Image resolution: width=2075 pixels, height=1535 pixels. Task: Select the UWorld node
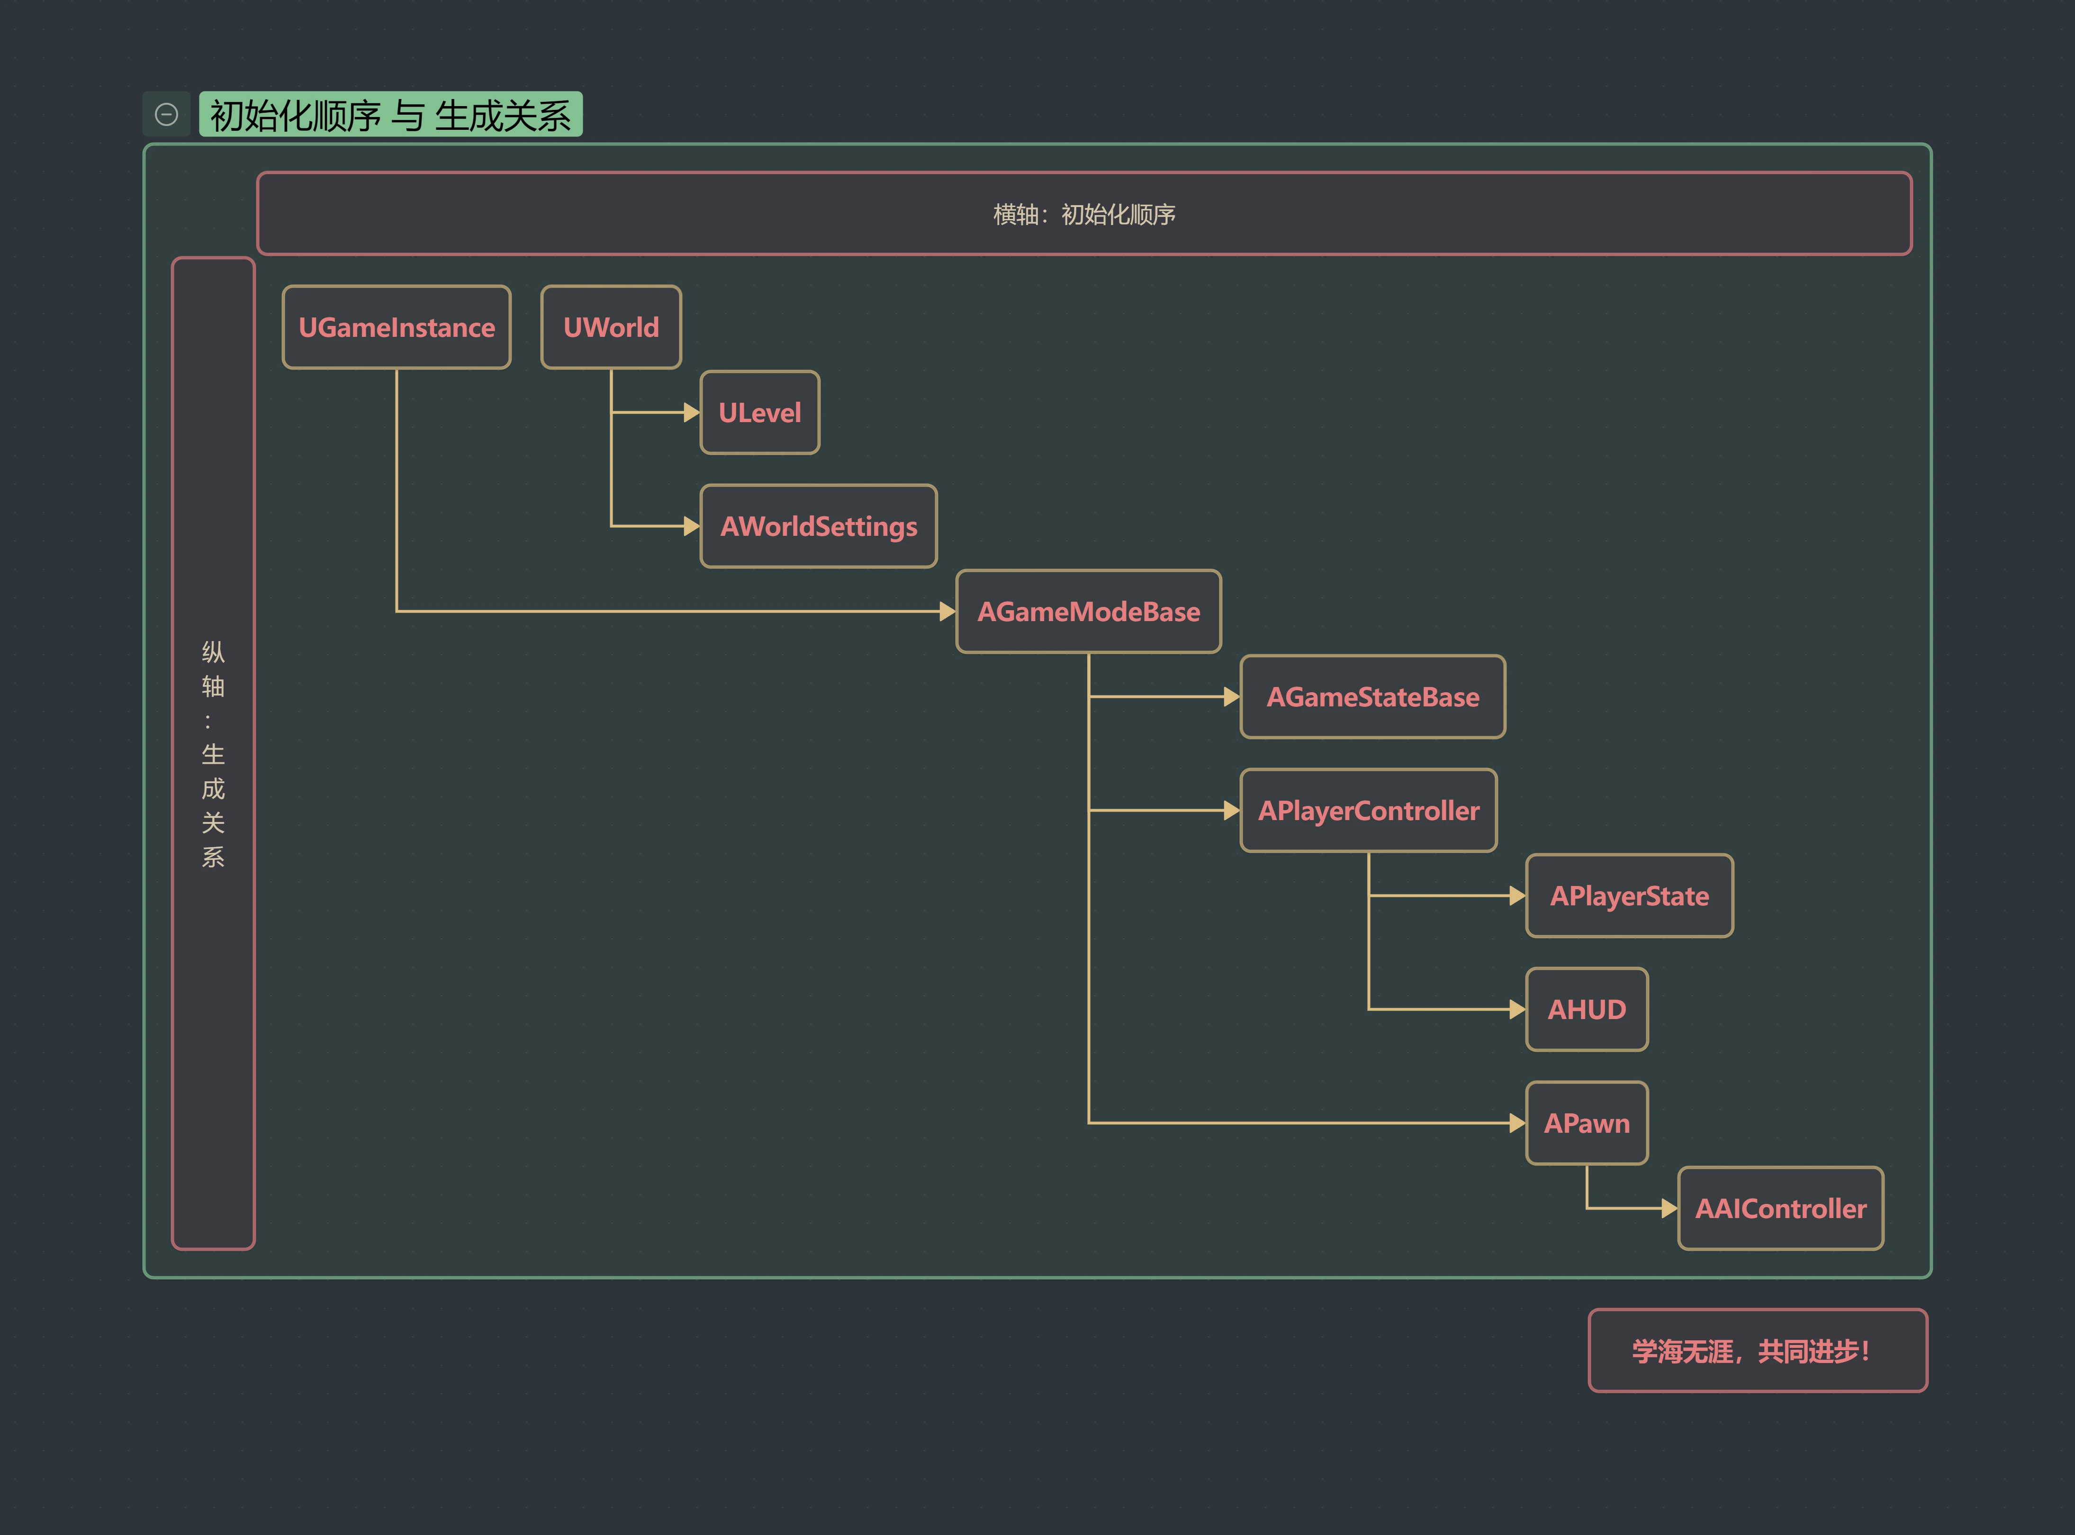[x=611, y=327]
